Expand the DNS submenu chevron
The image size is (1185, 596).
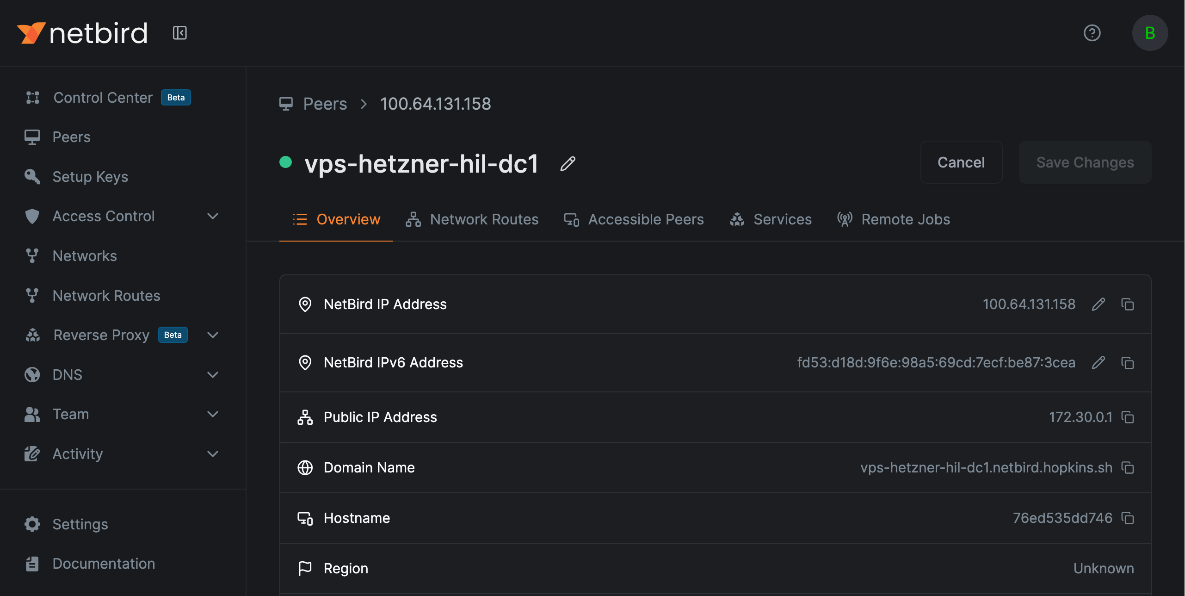tap(213, 375)
